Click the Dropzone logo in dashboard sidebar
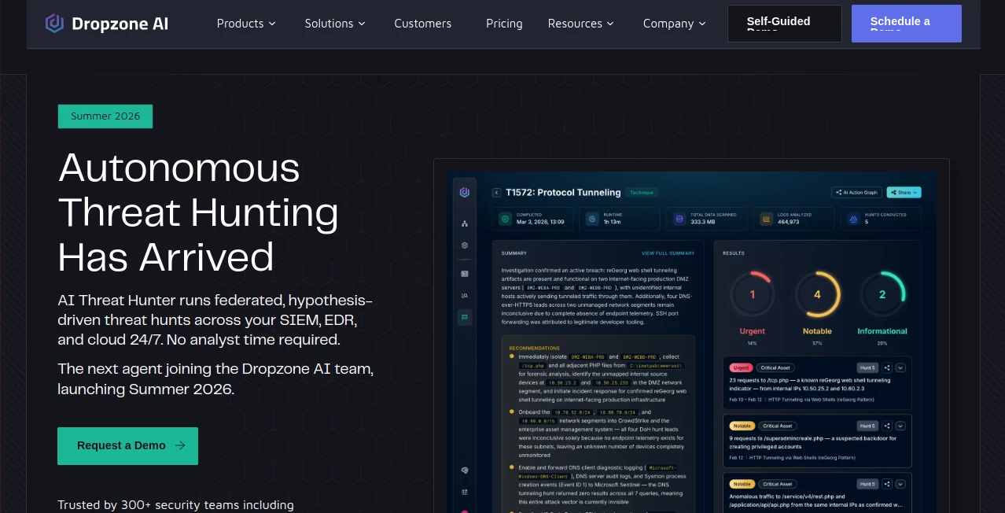Viewport: 1005px width, 513px height. (465, 192)
